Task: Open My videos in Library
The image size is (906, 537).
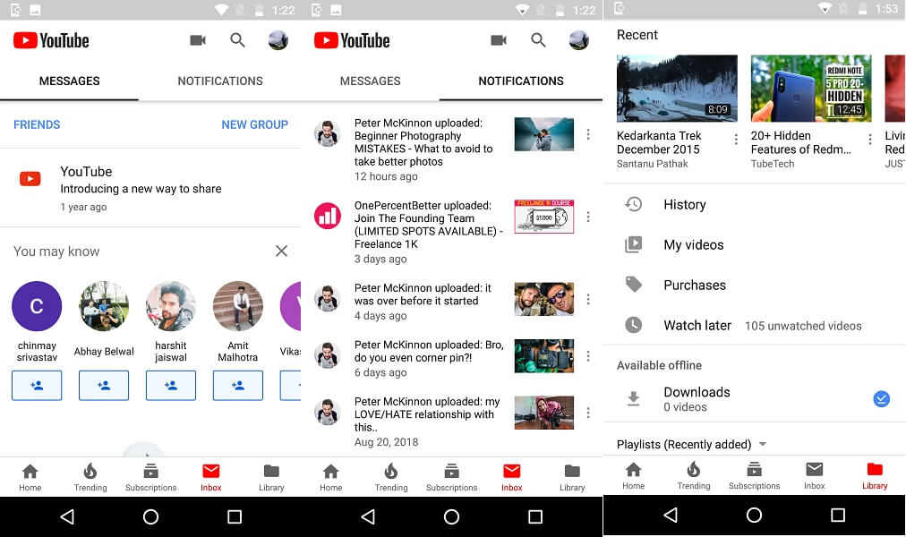Action: pos(754,245)
